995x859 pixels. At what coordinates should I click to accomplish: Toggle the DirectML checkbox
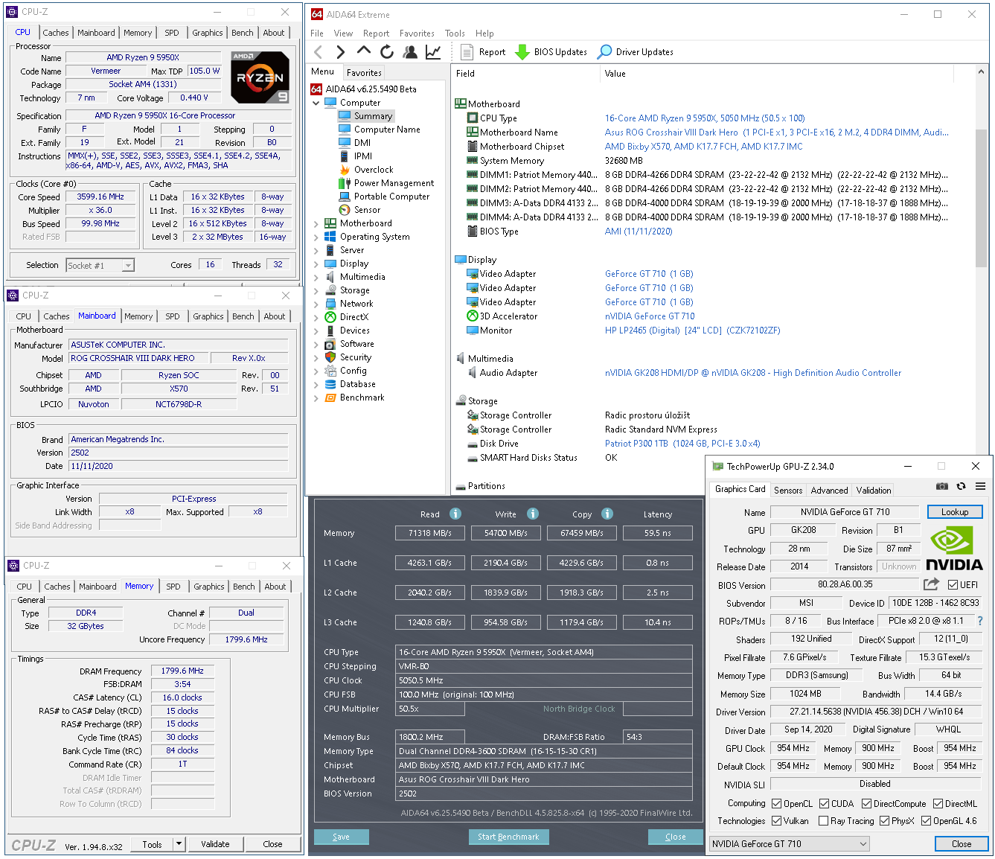938,804
